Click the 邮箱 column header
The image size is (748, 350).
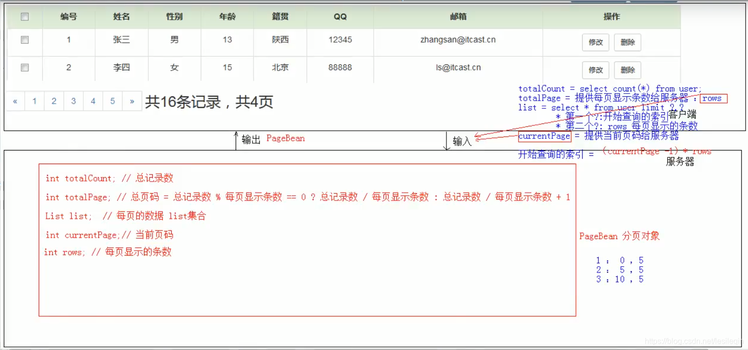pyautogui.click(x=458, y=17)
